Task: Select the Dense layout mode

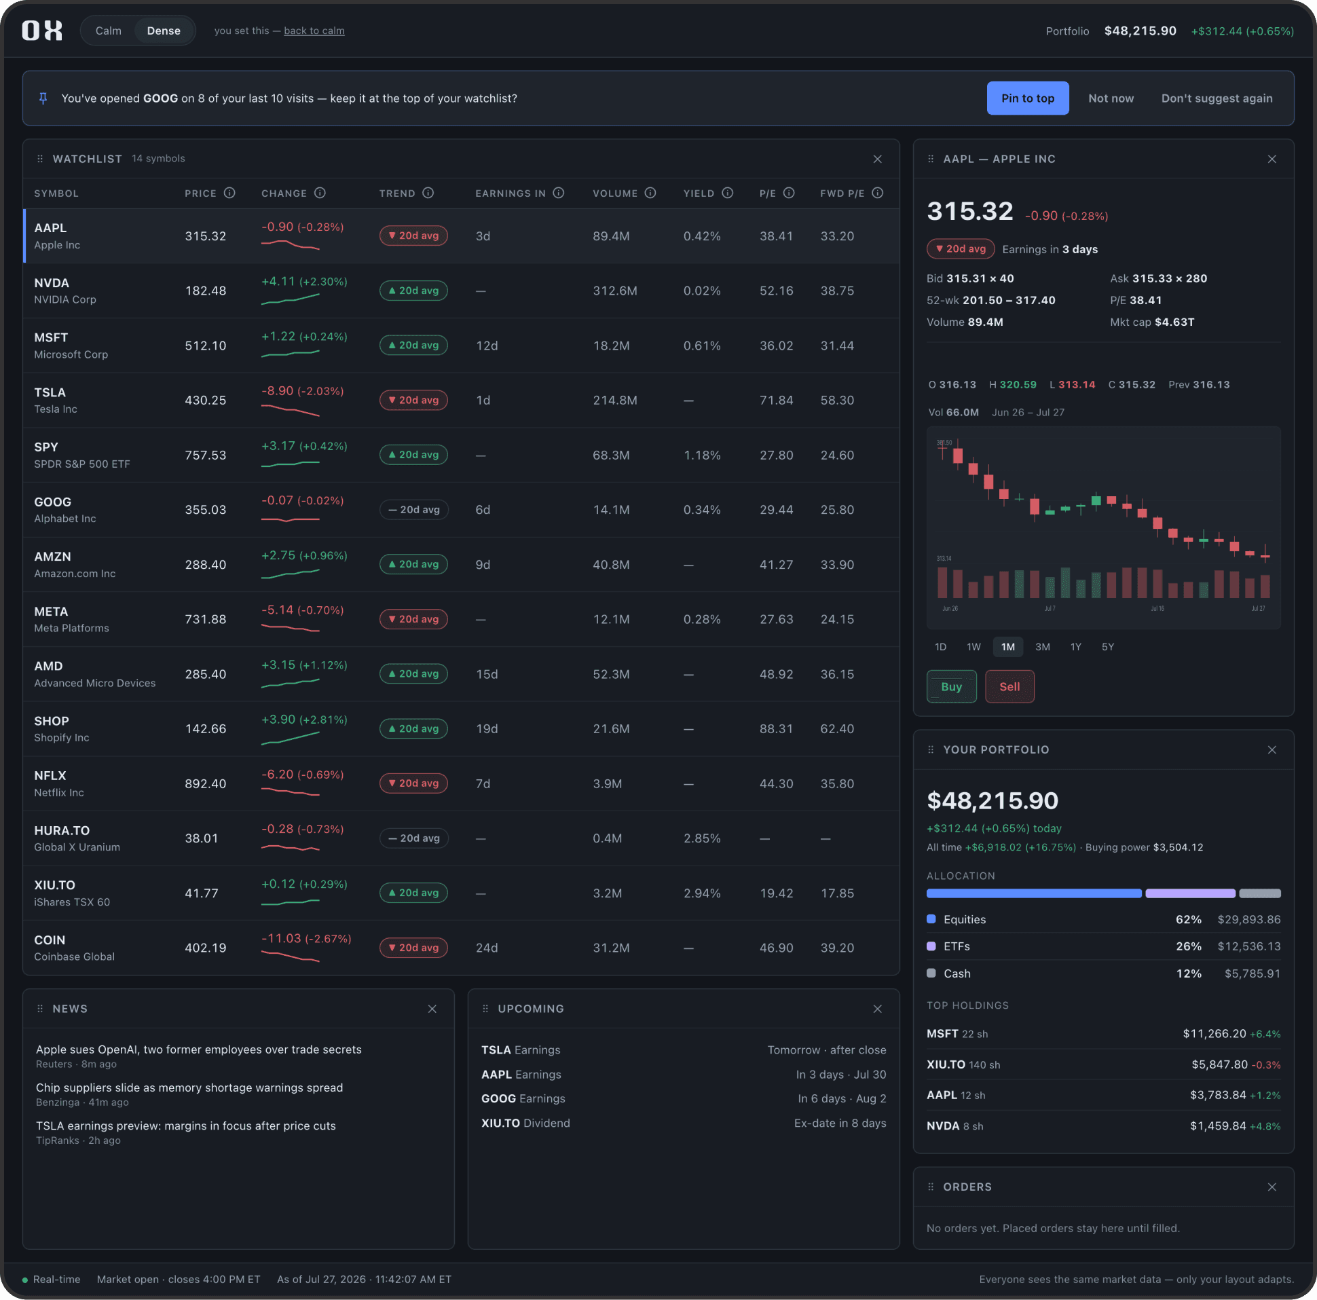Action: 164,31
